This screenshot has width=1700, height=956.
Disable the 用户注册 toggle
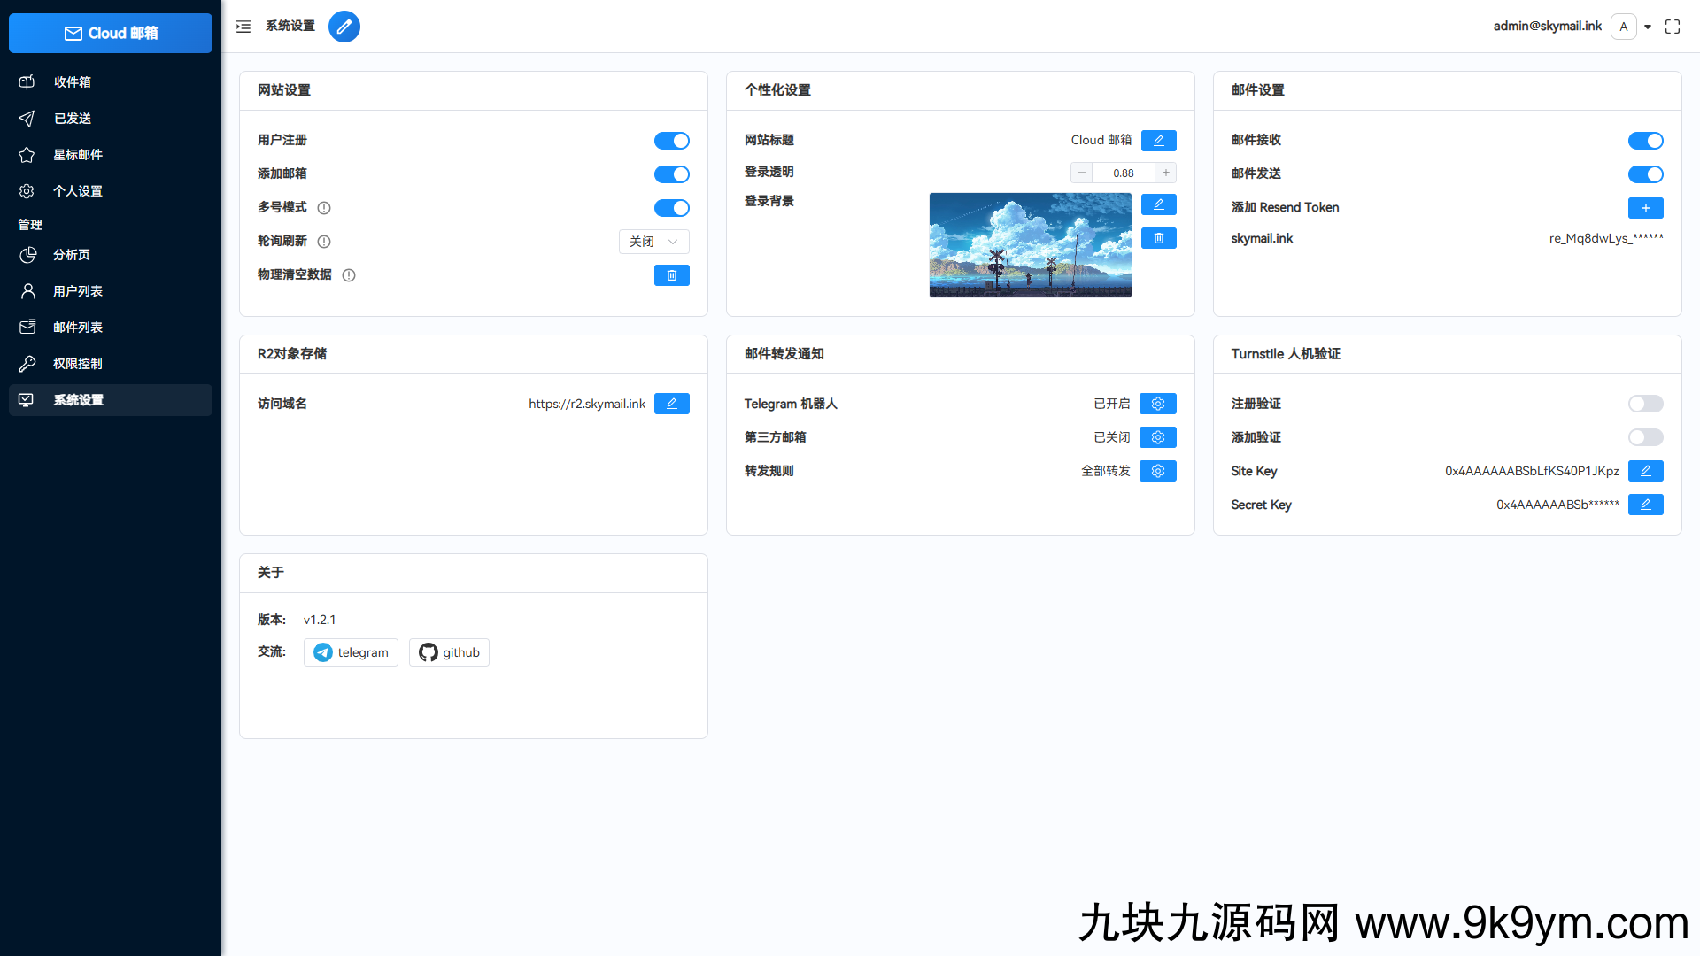click(672, 140)
